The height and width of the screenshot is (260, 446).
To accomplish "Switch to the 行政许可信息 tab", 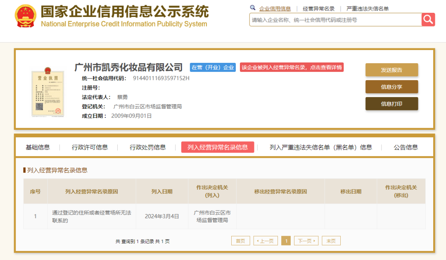I will pyautogui.click(x=90, y=147).
